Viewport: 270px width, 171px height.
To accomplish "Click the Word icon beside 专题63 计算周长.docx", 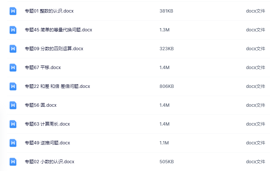I will (13, 124).
